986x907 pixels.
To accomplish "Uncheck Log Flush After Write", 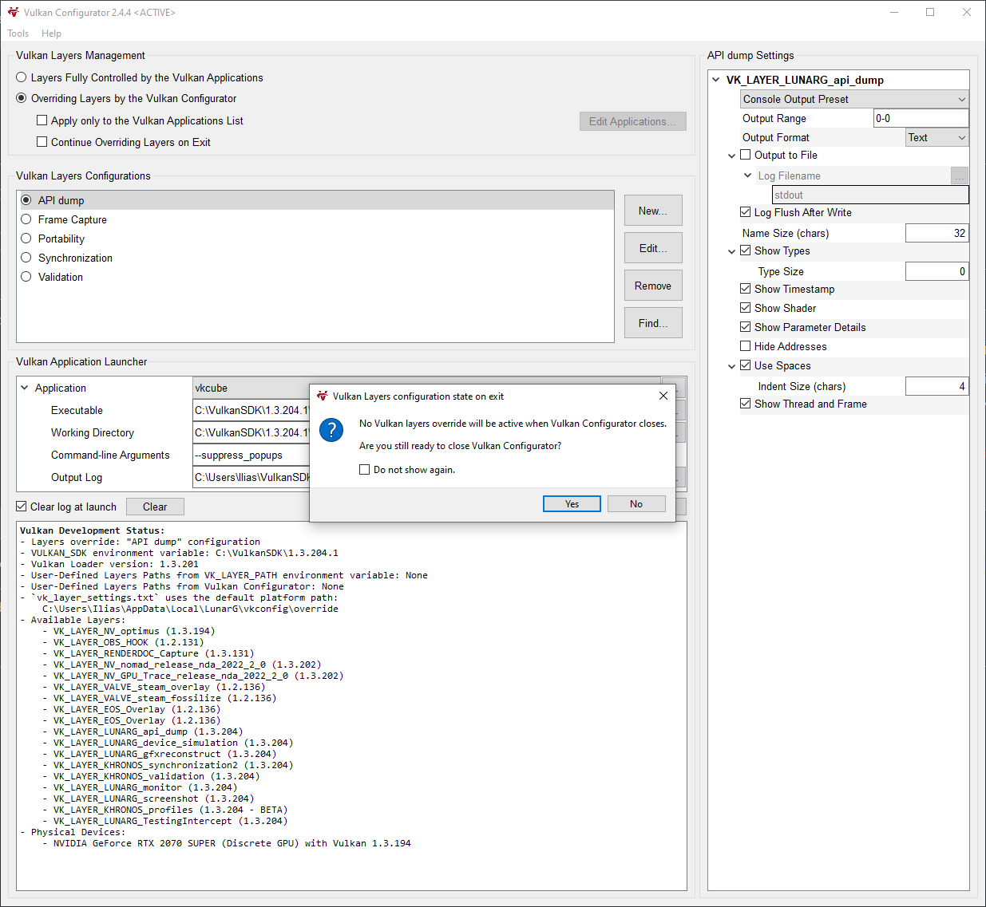I will 745,212.
